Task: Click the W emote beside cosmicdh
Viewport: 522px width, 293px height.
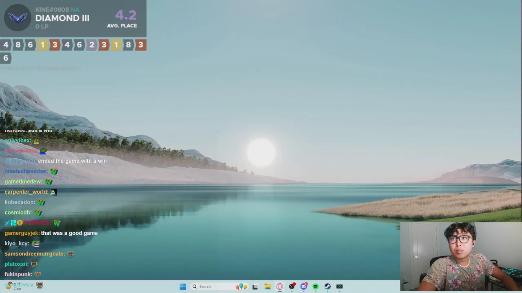Action: point(38,213)
